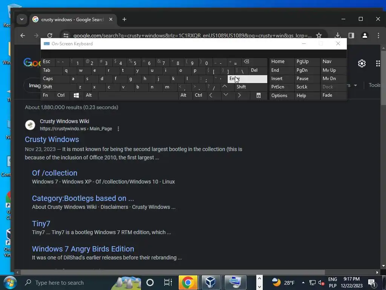
Task: Open Windows 7 Angry Birds Edition link
Action: pos(83,249)
